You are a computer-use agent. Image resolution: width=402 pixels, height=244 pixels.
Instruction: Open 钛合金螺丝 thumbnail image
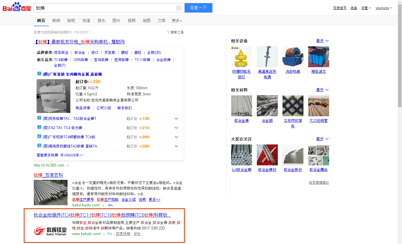[x=319, y=155]
